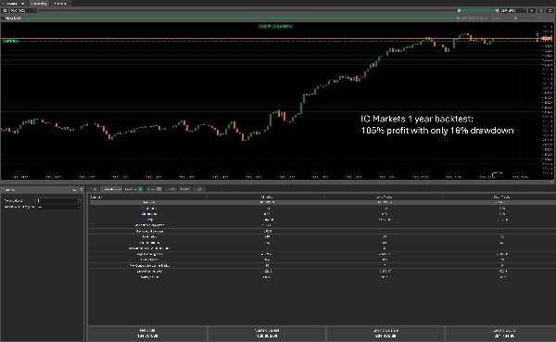556x342 pixels.
Task: Click the Parameters panel options icon
Action: point(82,189)
